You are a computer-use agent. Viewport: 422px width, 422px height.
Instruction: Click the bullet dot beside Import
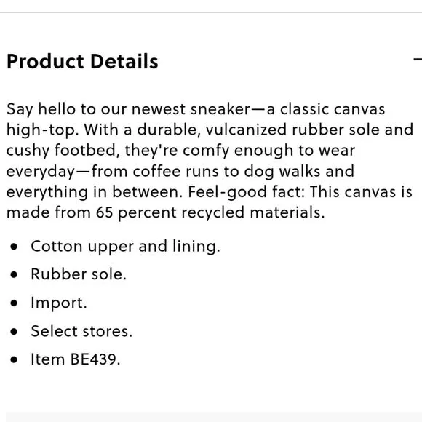click(x=14, y=303)
